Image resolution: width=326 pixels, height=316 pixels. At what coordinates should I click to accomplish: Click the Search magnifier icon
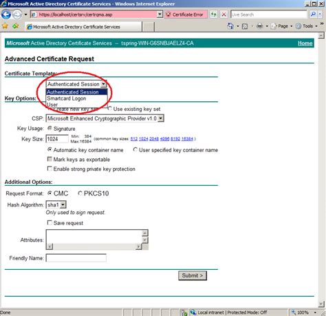(x=313, y=14)
